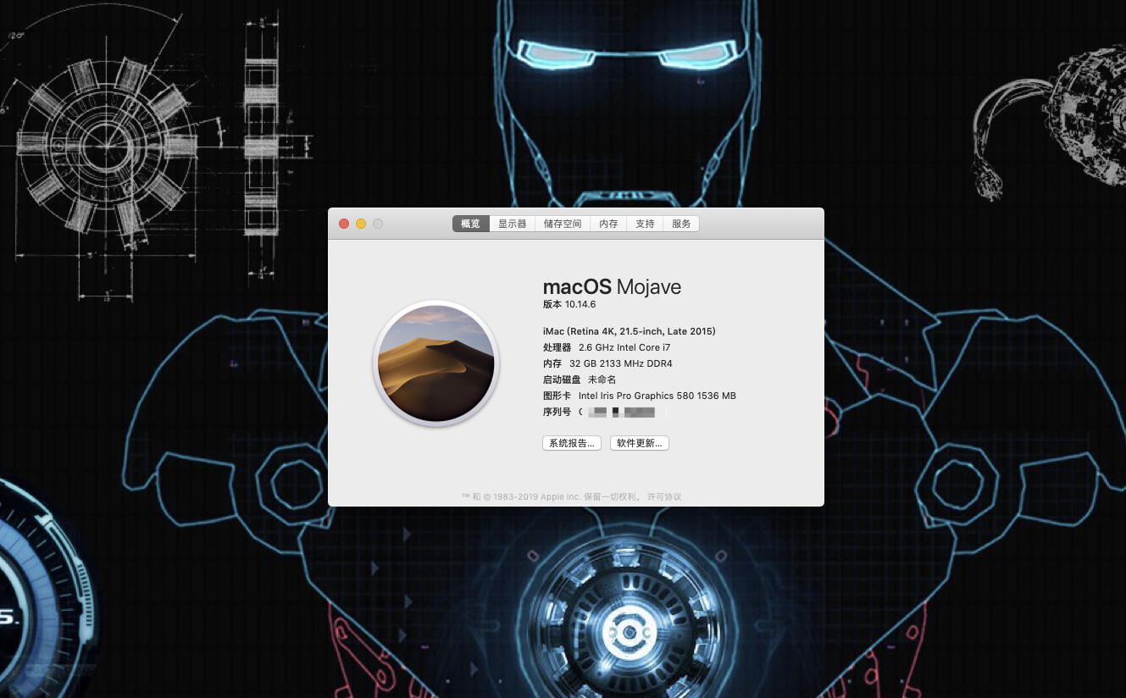Select the 概览 overview tab
This screenshot has width=1126, height=698.
[x=470, y=224]
